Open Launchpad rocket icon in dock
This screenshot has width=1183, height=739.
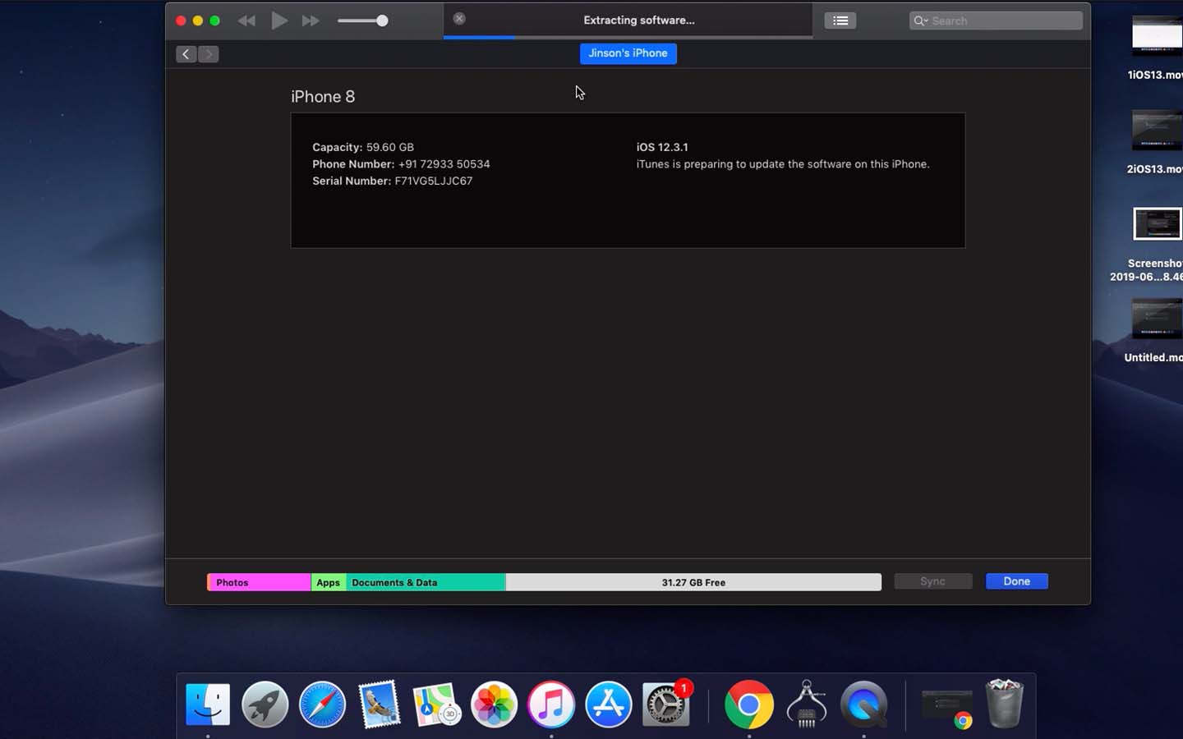pos(265,705)
